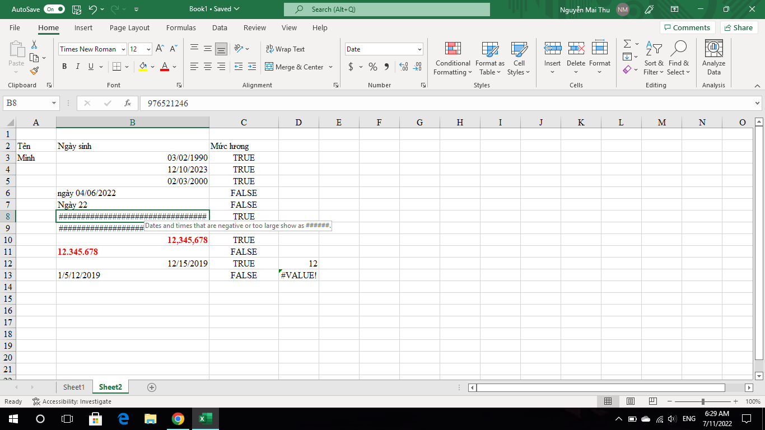Open the Date number format dropdown

[419, 49]
